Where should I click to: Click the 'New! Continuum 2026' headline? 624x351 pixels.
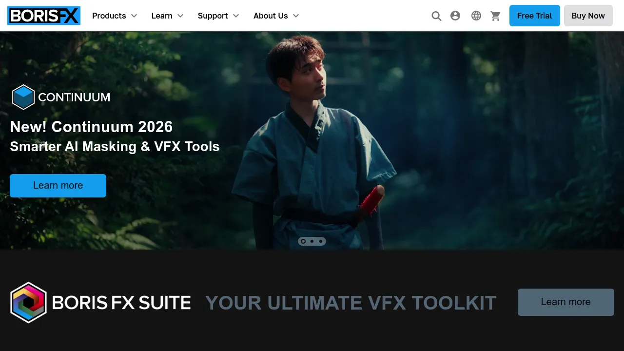[x=91, y=127]
